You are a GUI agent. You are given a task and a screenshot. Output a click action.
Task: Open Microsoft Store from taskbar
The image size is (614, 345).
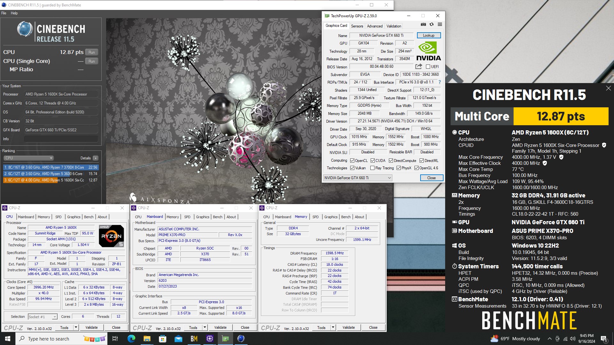click(x=162, y=339)
